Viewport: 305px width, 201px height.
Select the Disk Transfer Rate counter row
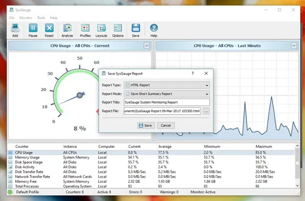click(x=151, y=172)
